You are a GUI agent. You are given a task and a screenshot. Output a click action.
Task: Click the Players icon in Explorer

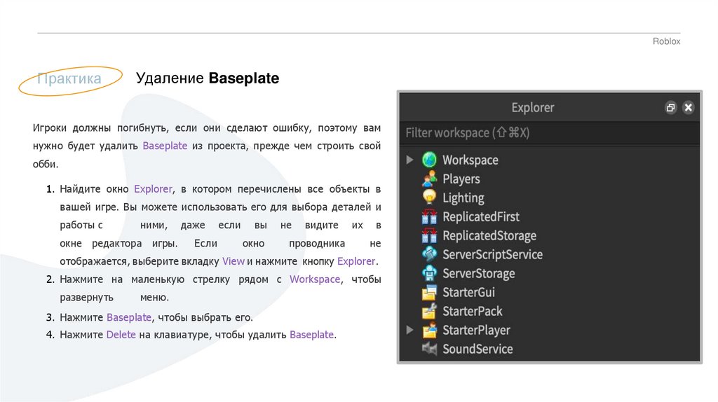pyautogui.click(x=429, y=179)
